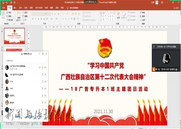
Task: Toggle Underline formatting
Action: point(38,19)
